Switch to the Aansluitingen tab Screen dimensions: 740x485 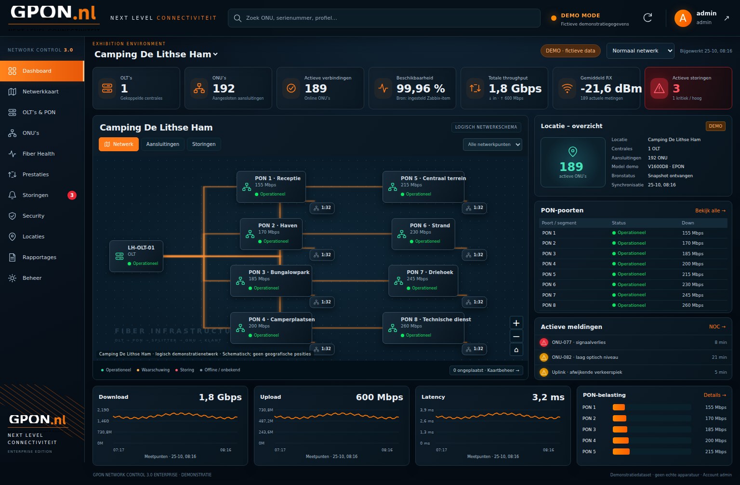click(x=163, y=144)
